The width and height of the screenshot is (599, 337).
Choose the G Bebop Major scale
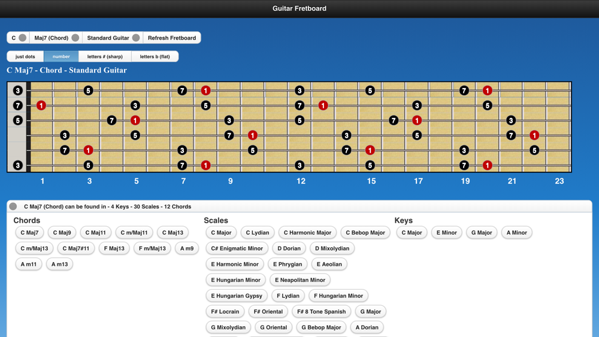pyautogui.click(x=321, y=327)
